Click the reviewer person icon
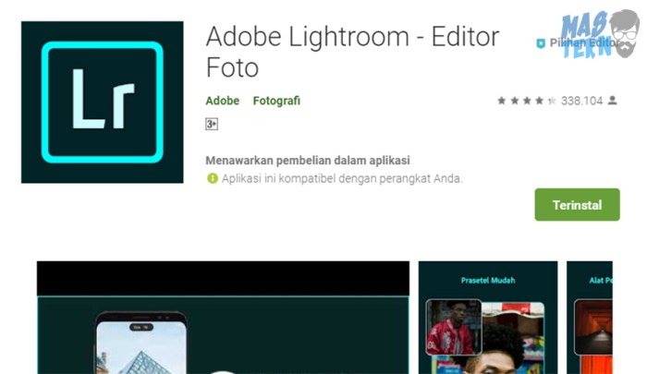Image resolution: width=647 pixels, height=374 pixels. (612, 101)
